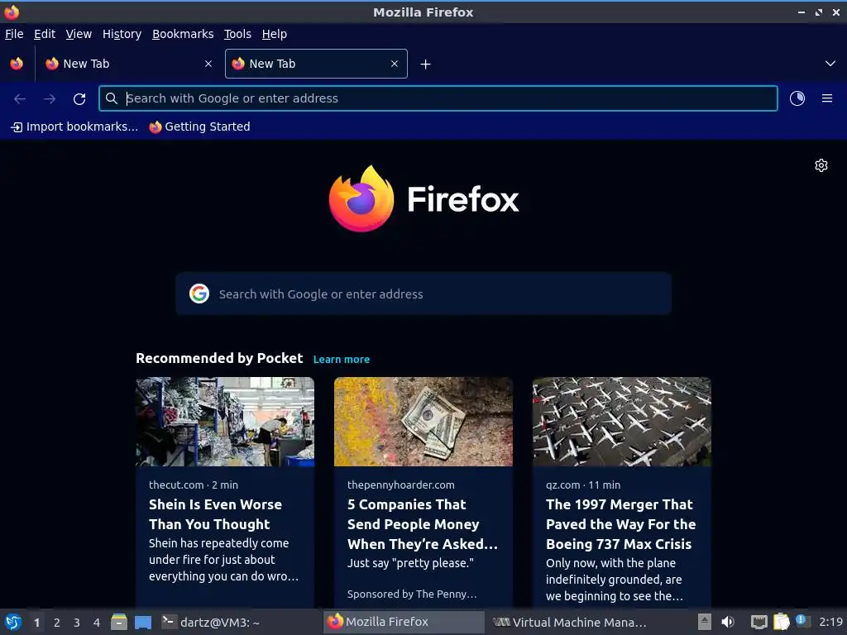847x635 pixels.
Task: Click the 2:19 clock in taskbar
Action: (830, 622)
